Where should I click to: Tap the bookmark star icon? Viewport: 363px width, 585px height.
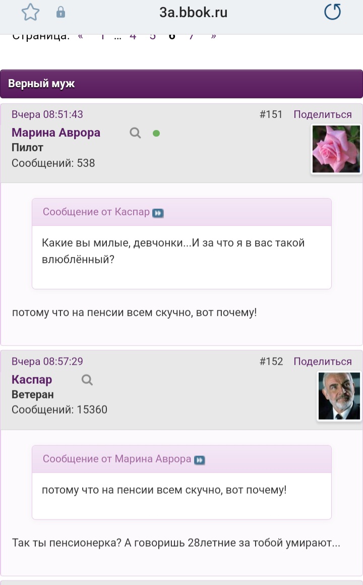click(30, 12)
